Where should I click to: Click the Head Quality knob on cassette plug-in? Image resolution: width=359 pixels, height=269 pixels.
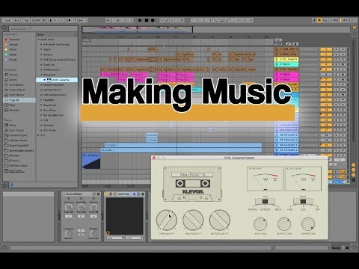pos(193,220)
